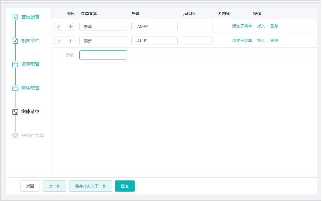Click the 保存并进入下一步 button
The height and width of the screenshot is (201, 322).
(90, 186)
